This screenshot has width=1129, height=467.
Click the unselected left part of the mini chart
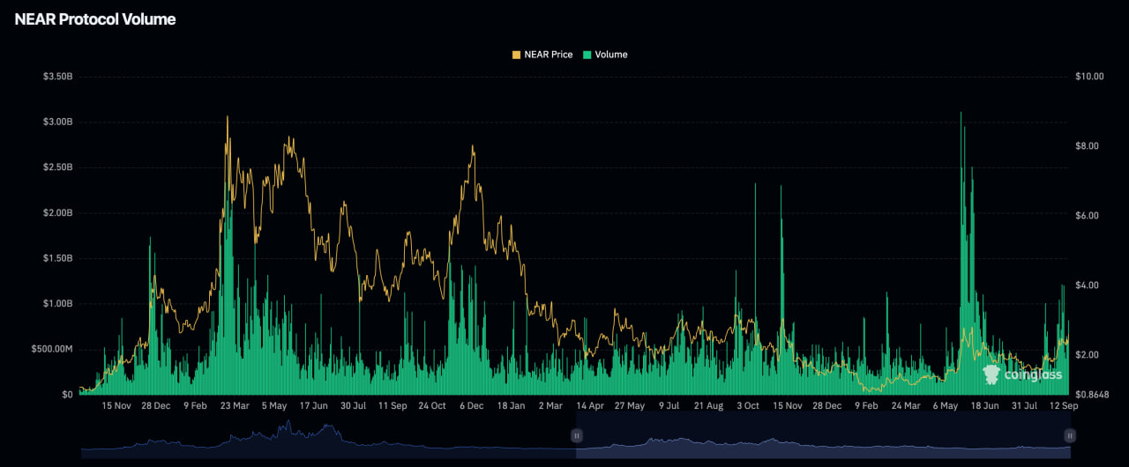click(328, 437)
